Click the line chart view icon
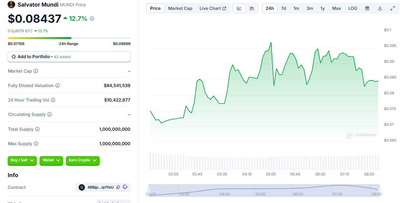 click(x=239, y=8)
